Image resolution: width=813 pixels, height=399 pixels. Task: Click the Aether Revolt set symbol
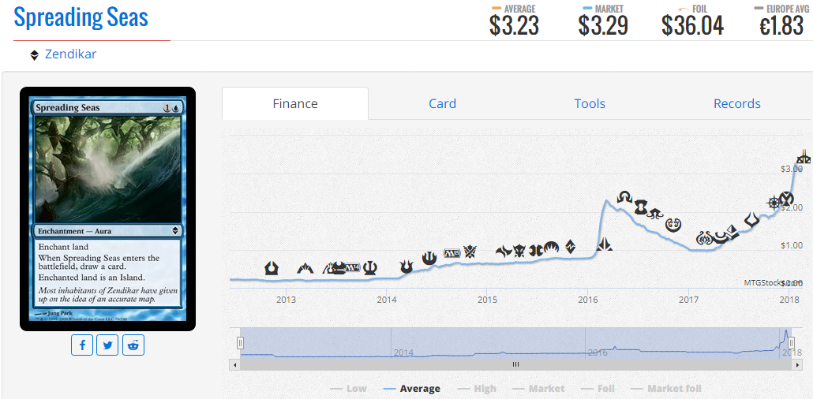706,238
